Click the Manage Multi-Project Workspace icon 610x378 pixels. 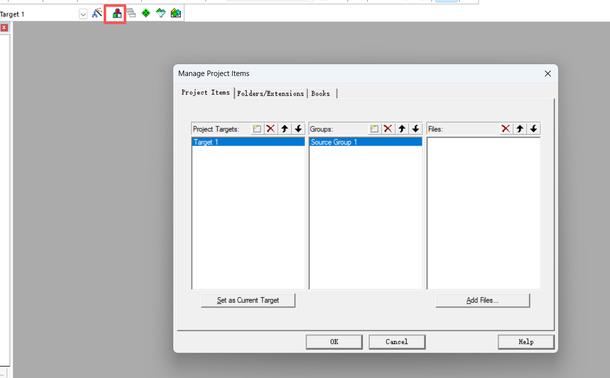pos(131,13)
